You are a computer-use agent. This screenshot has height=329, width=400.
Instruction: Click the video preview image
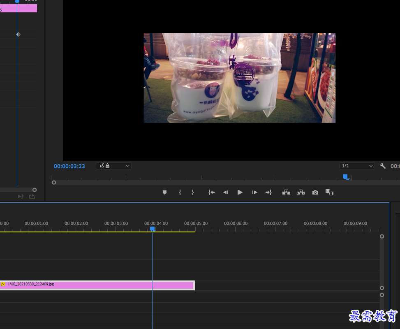(x=240, y=78)
